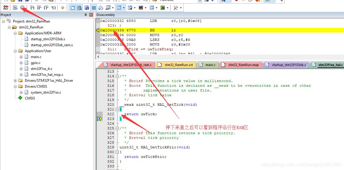This screenshot has height=170, width=344.
Task: Open the Serial Windows icon
Action: (x=130, y=8)
